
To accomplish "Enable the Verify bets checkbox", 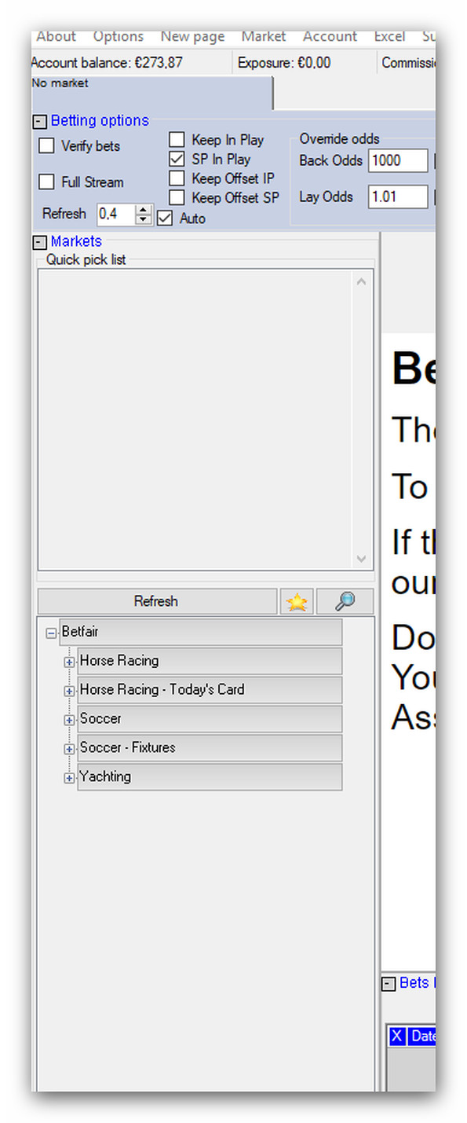I will pyautogui.click(x=47, y=146).
